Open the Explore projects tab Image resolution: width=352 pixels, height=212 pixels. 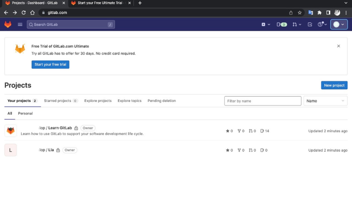(x=98, y=101)
